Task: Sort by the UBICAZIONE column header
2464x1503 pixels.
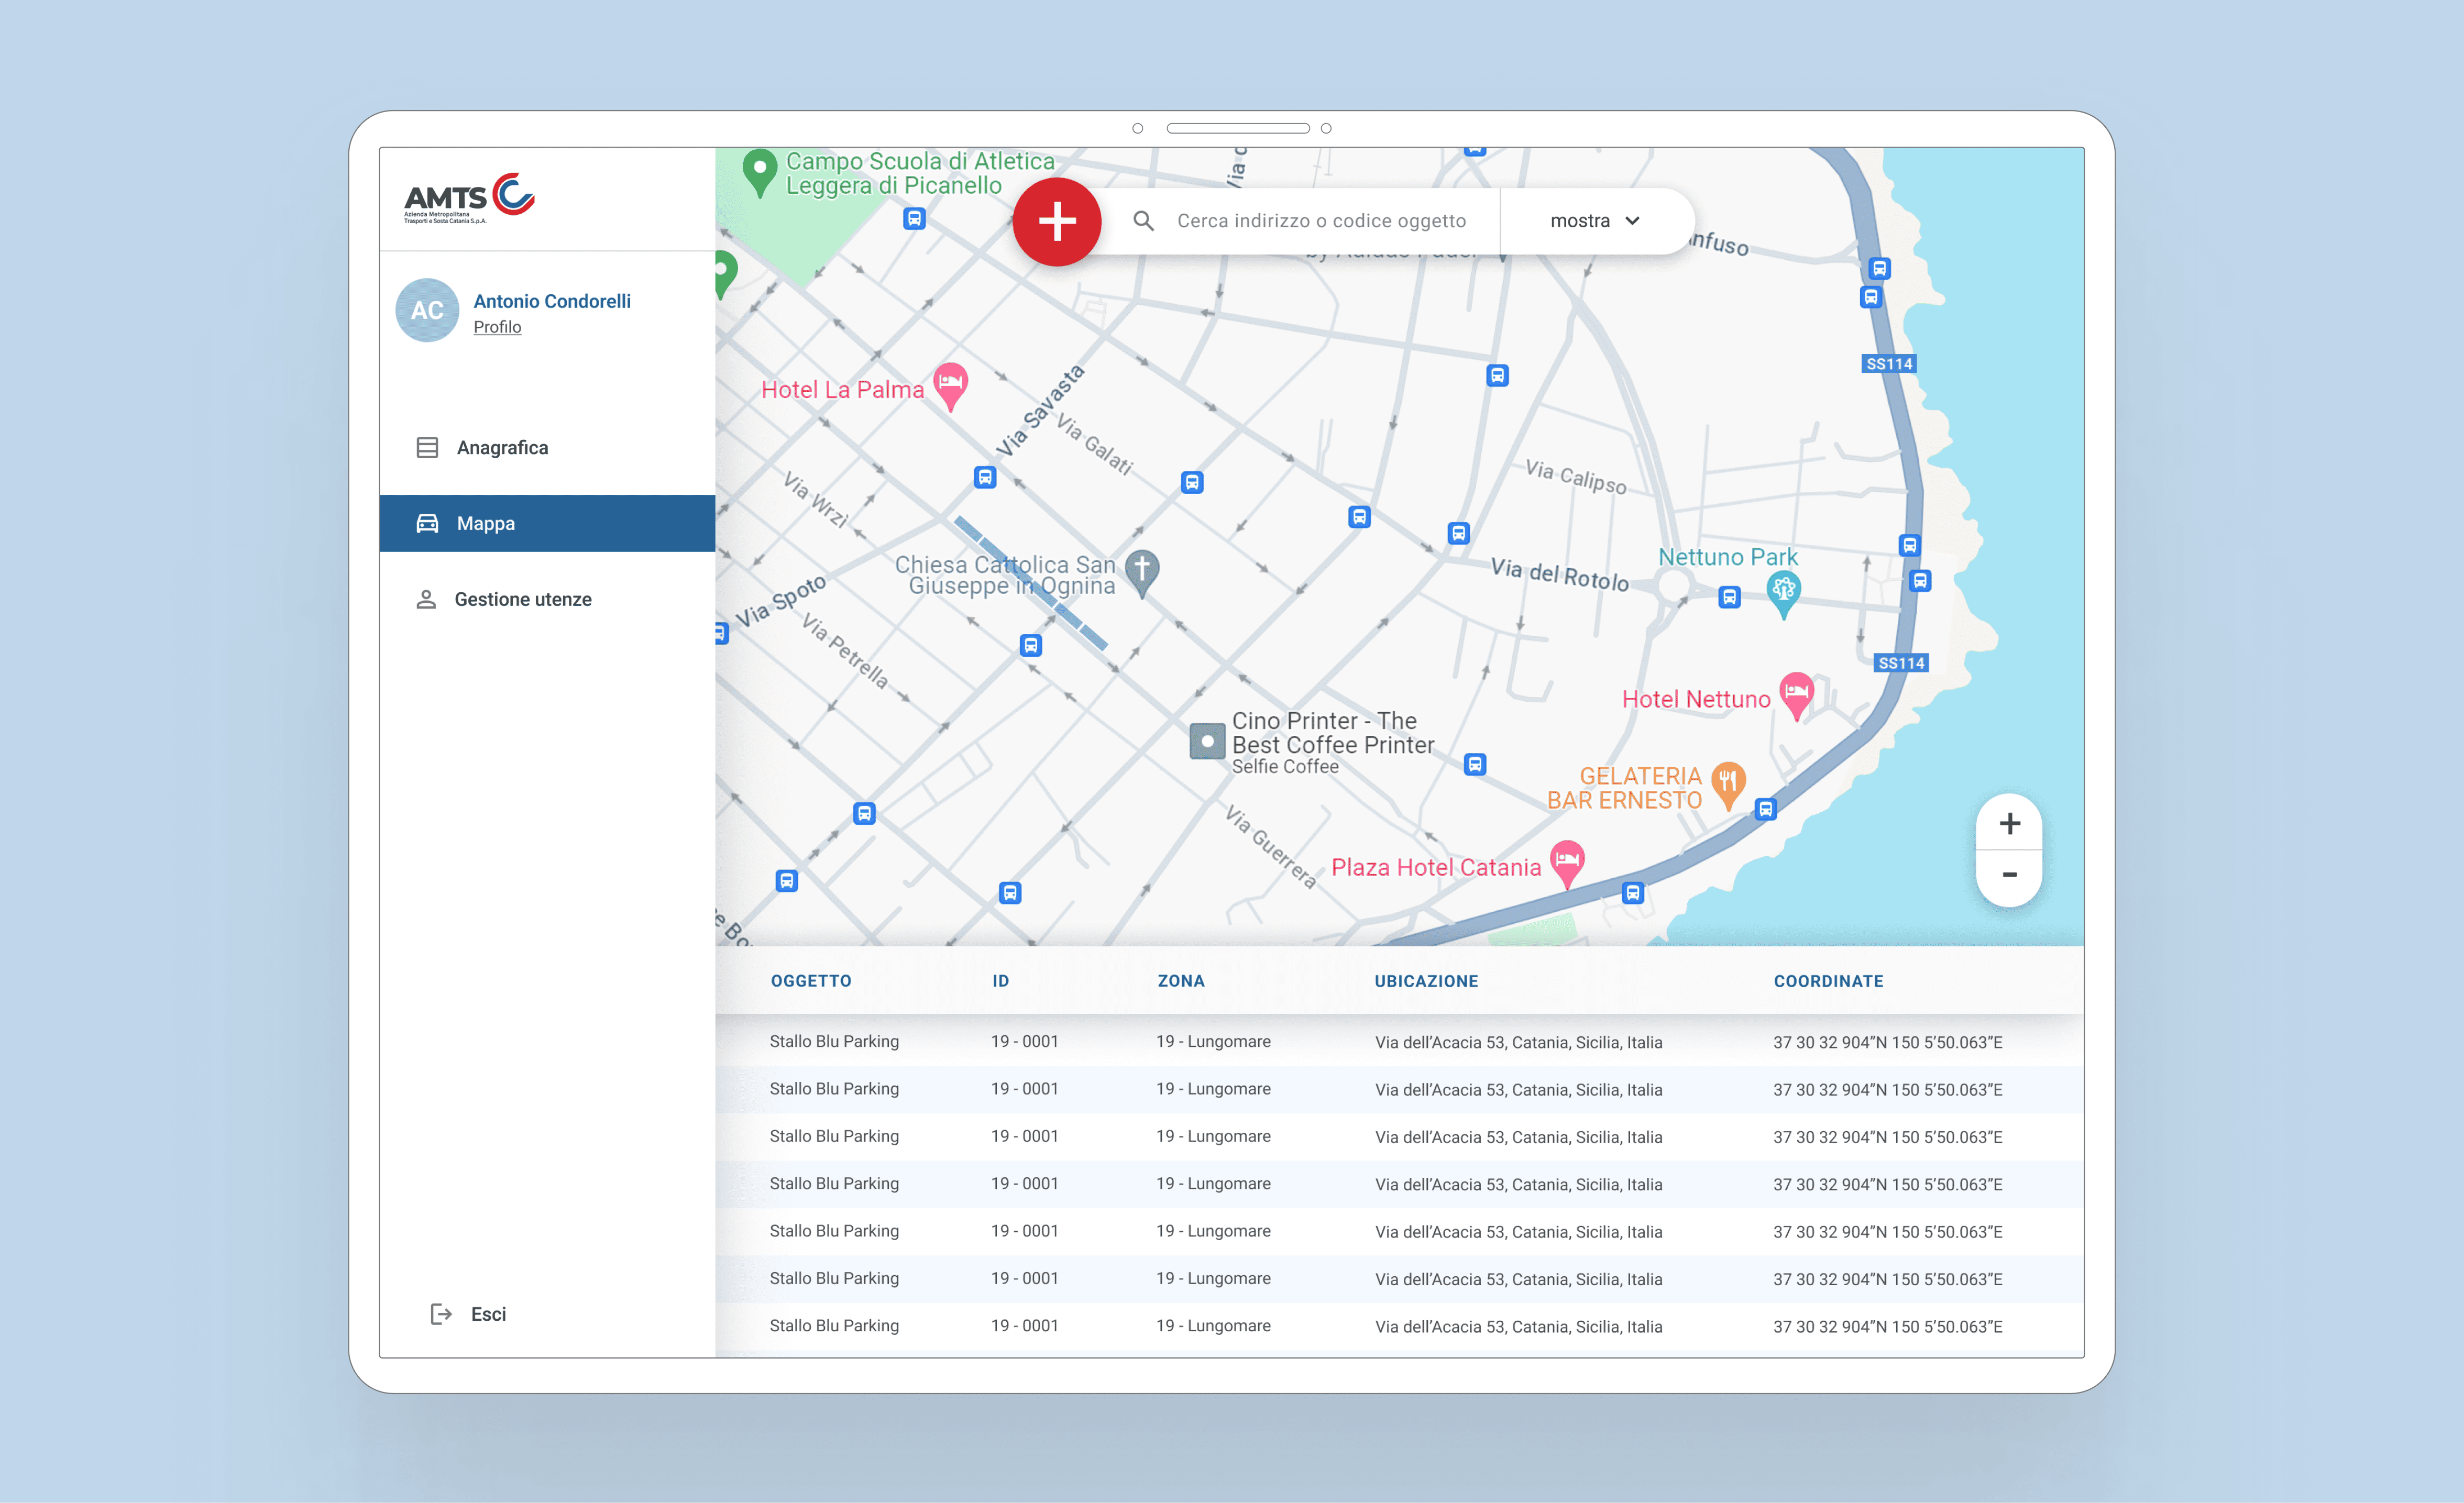Action: pyautogui.click(x=1426, y=981)
